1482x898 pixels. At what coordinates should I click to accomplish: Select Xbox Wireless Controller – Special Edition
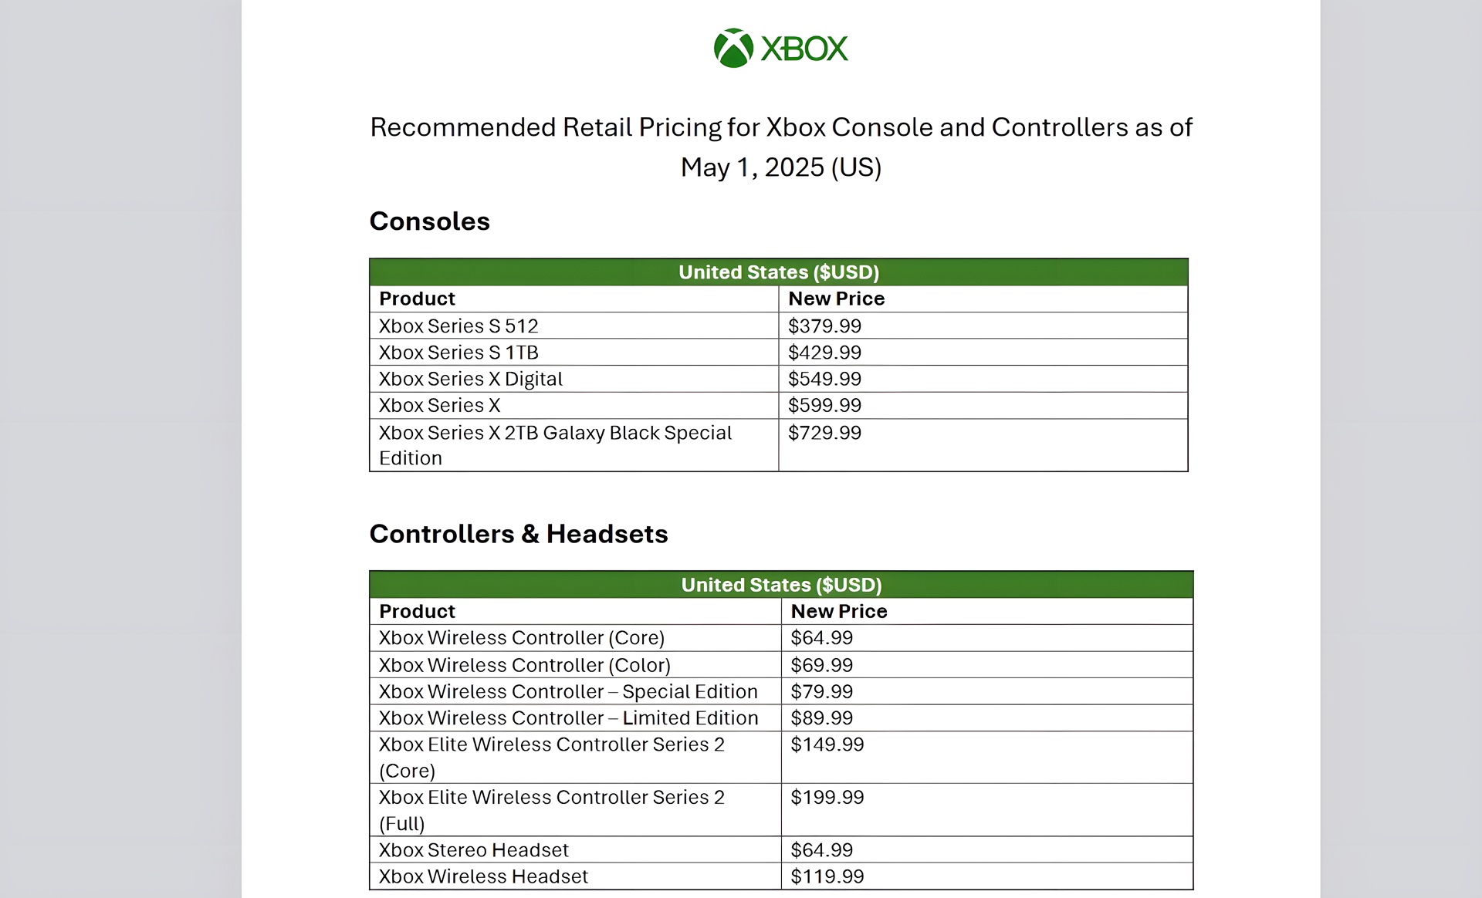point(568,692)
